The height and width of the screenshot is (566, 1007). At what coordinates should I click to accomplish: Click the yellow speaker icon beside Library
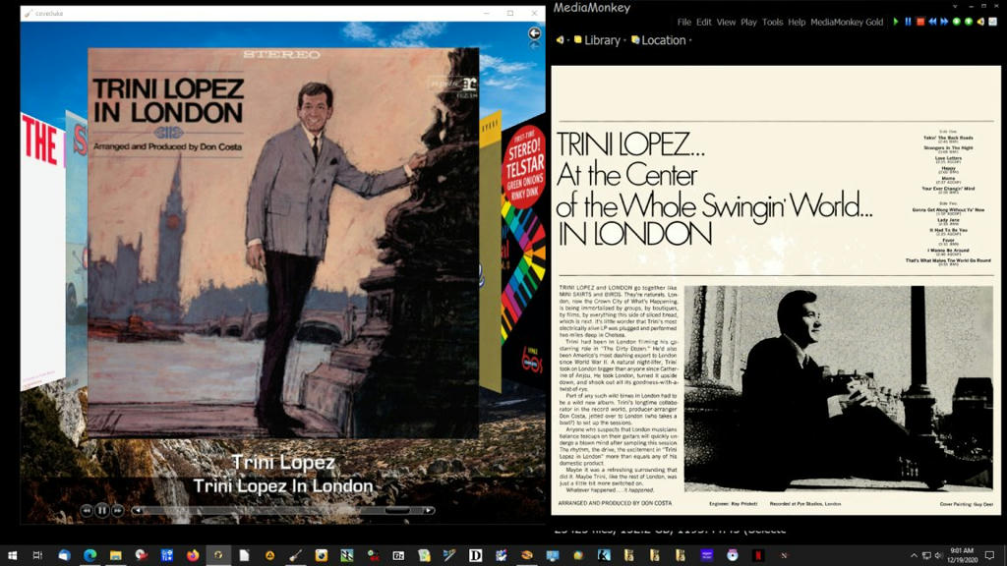pos(560,39)
